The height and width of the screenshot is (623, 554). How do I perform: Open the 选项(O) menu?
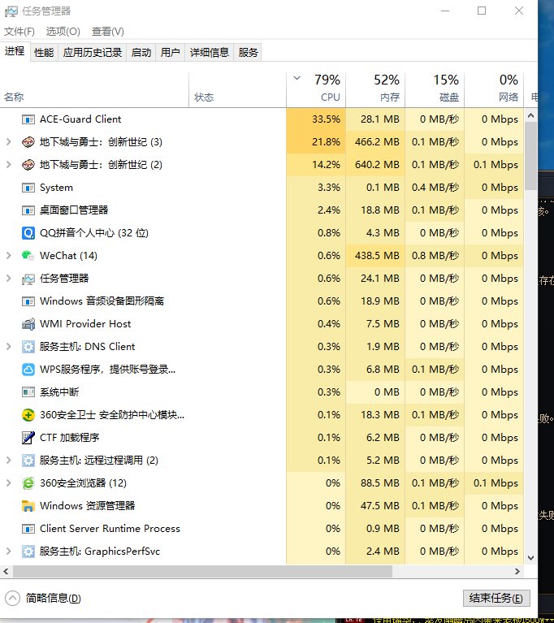[63, 32]
